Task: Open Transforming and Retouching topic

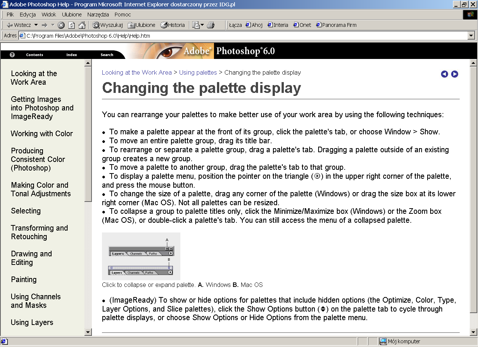Action: [39, 232]
